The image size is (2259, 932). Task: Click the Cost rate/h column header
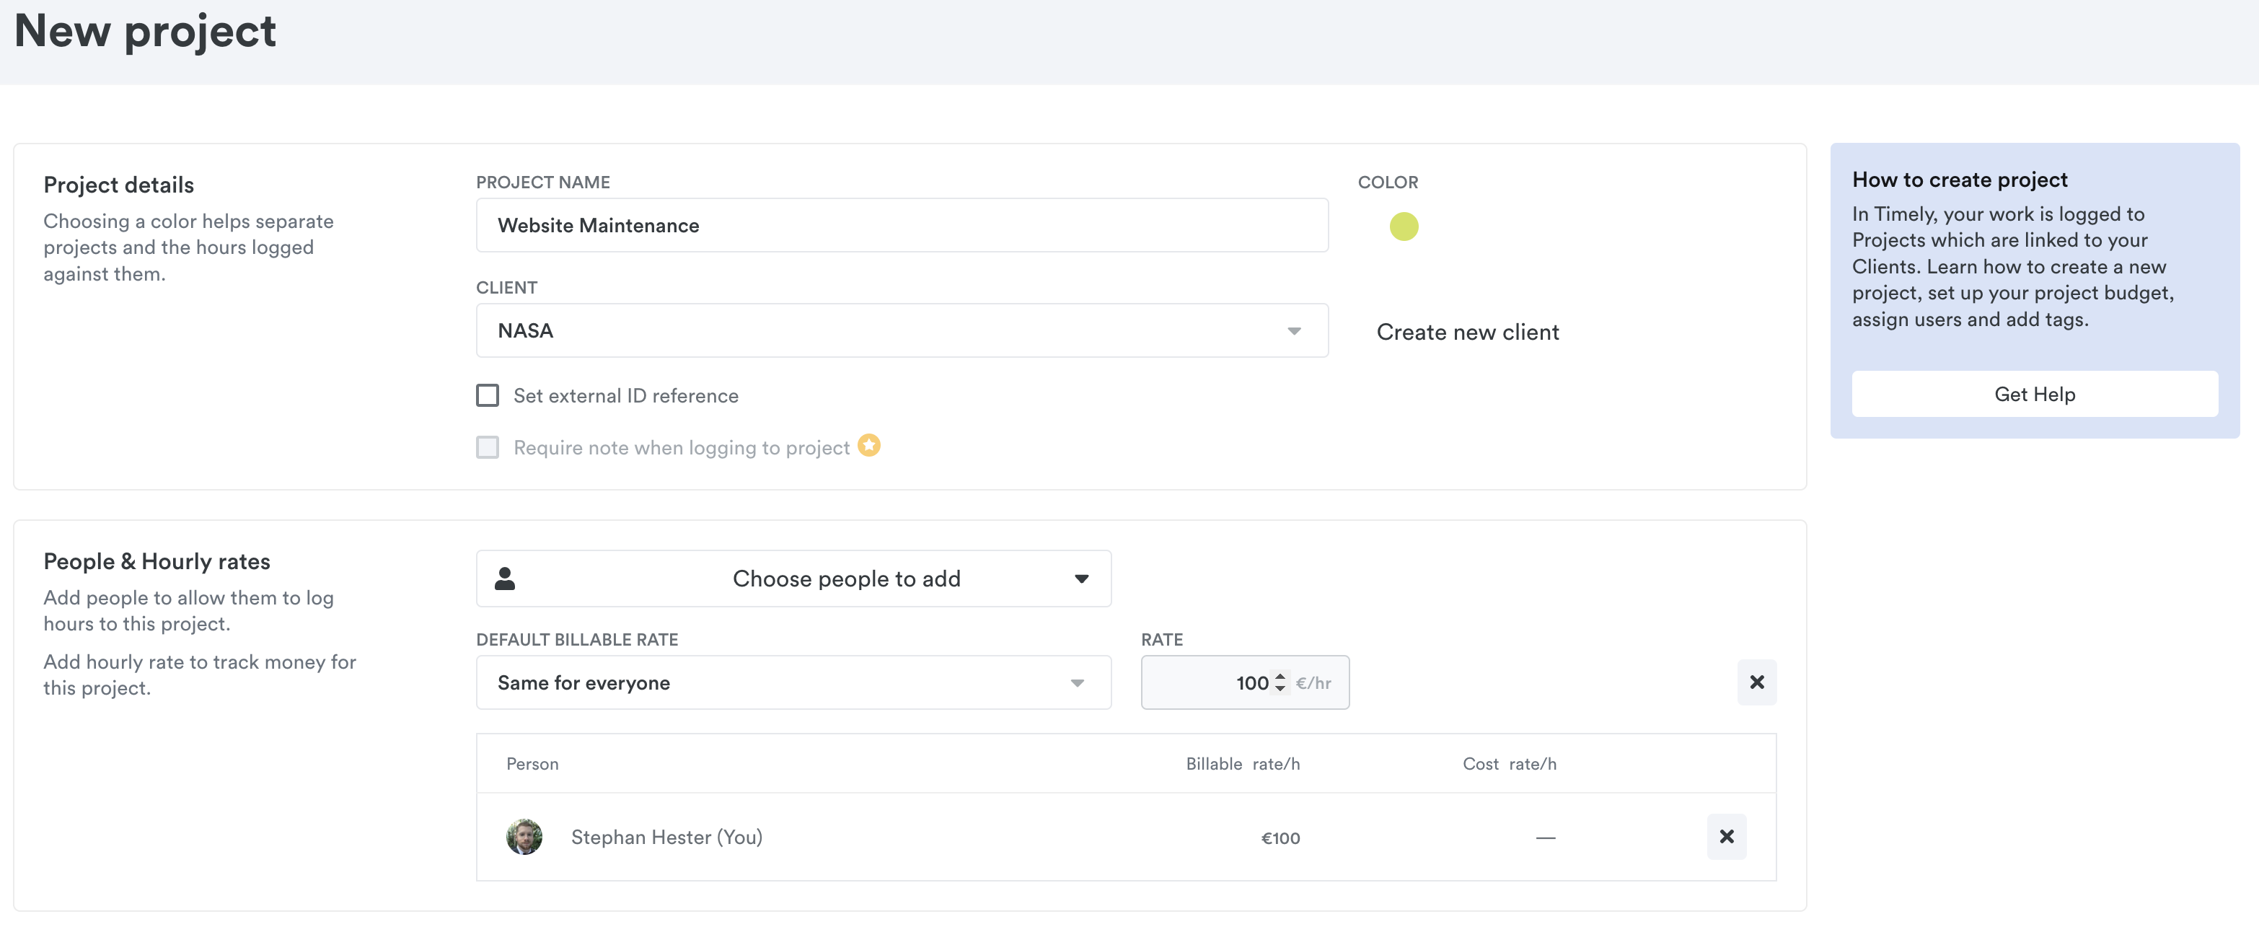[x=1508, y=764]
